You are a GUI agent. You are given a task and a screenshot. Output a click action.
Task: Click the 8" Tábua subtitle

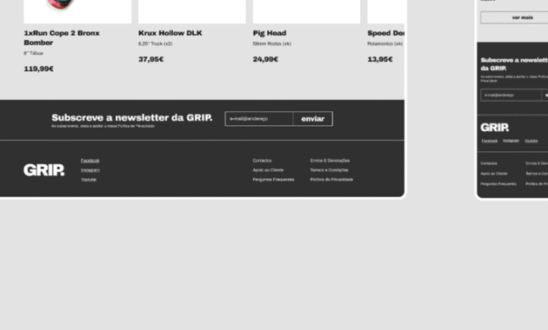[33, 53]
